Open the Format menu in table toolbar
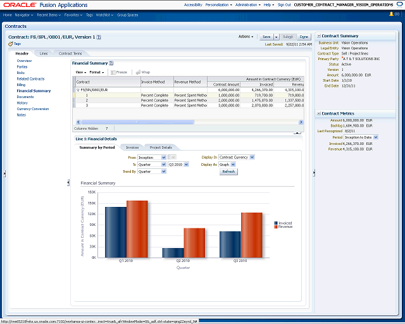Screen dimensions: 405x324 tap(97, 72)
